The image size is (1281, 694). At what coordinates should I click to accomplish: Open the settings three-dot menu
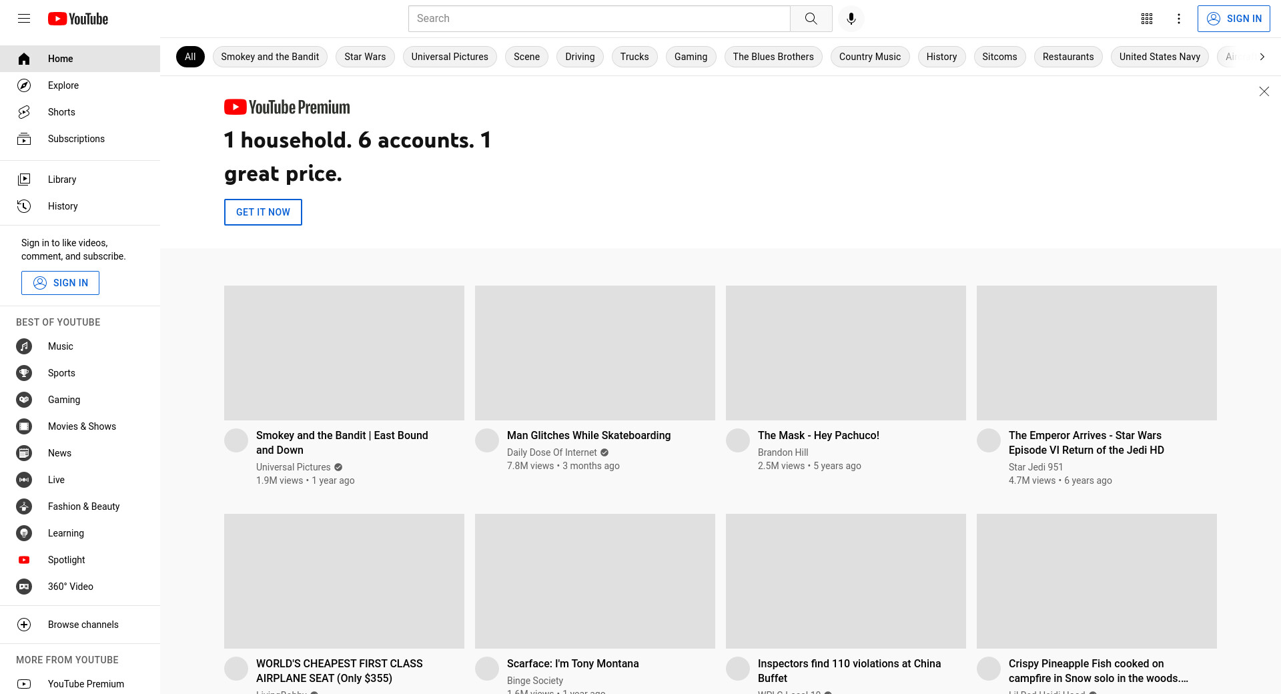point(1179,19)
